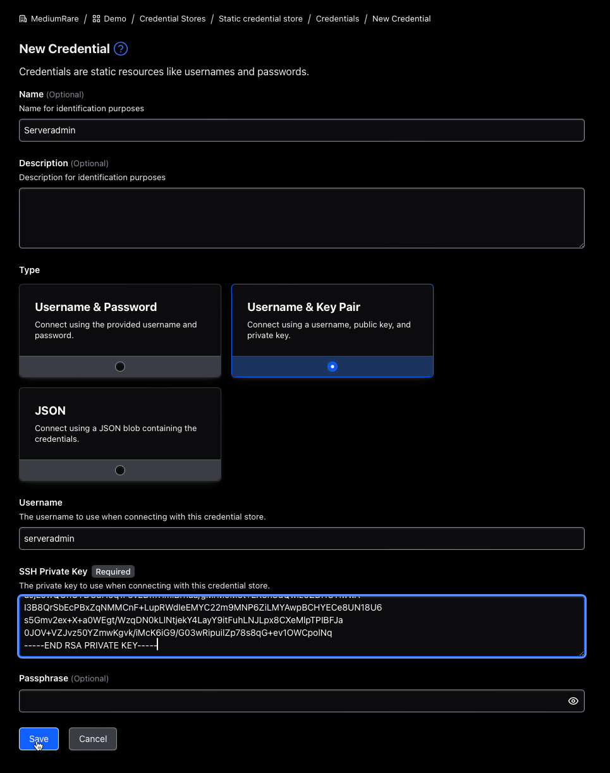Navigate to Credentials breadcrumb link
This screenshot has width=610, height=773.
click(x=338, y=19)
